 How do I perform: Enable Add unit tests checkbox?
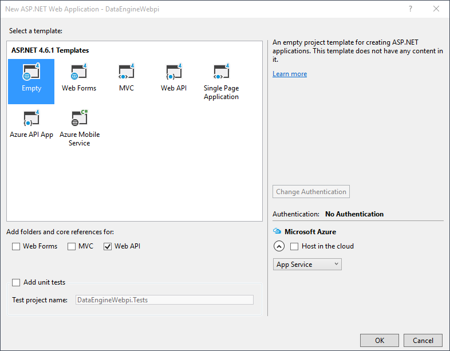click(16, 282)
